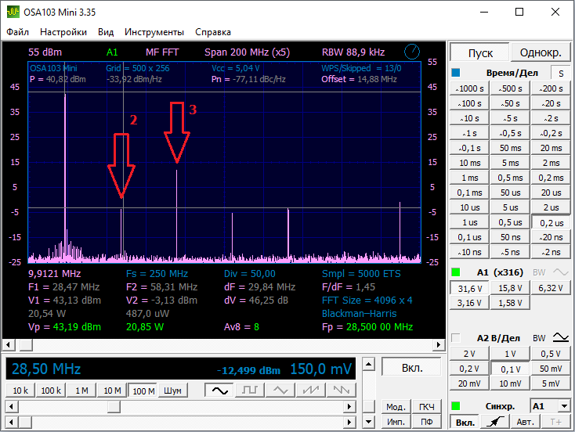Screen dimensions: 575x432
Task: Click the 150,0 mV generator amplitude display
Action: (321, 369)
